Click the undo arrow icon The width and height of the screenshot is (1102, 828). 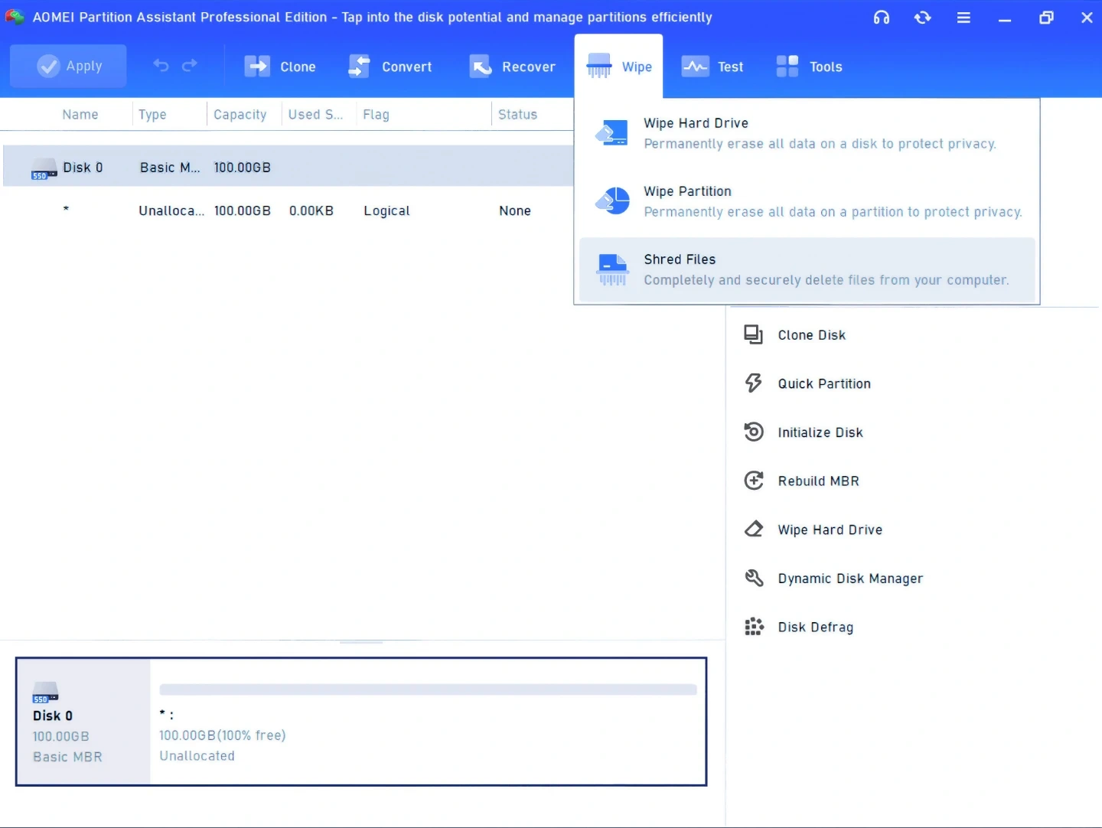tap(161, 66)
